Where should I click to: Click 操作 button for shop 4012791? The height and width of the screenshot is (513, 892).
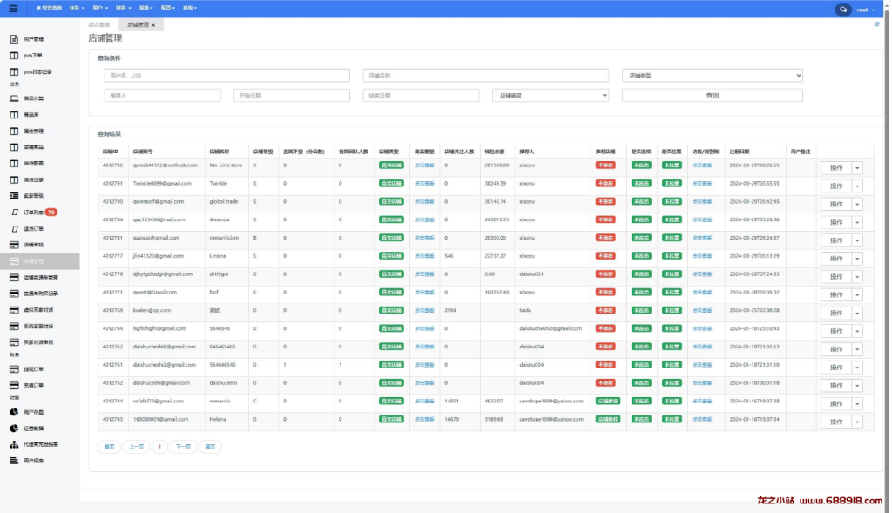835,186
